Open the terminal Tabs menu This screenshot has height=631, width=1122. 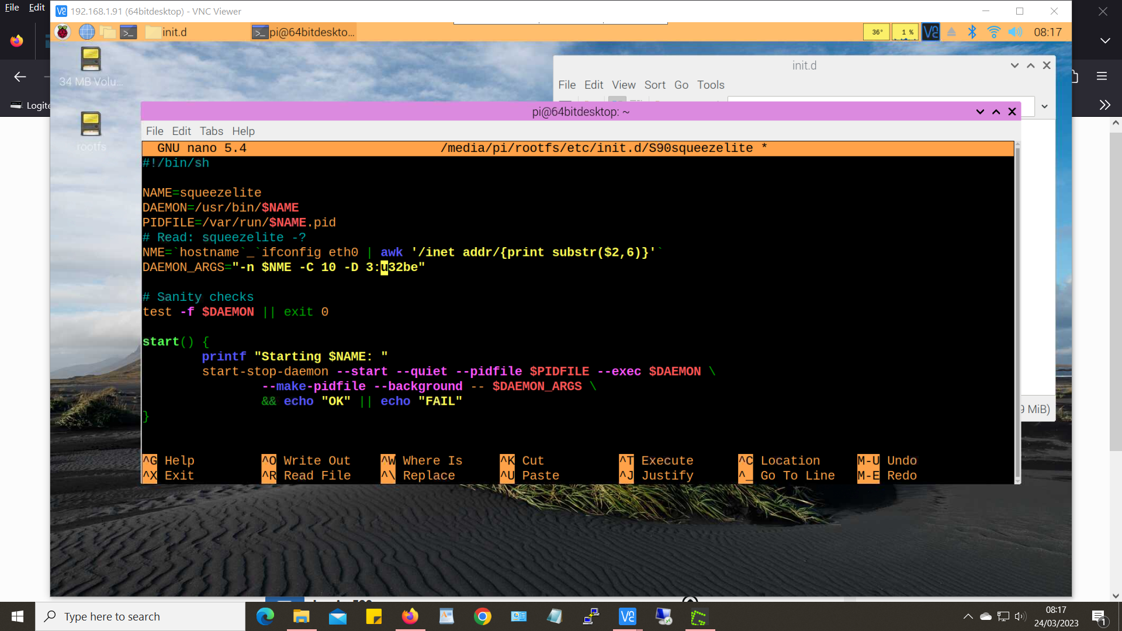point(211,131)
